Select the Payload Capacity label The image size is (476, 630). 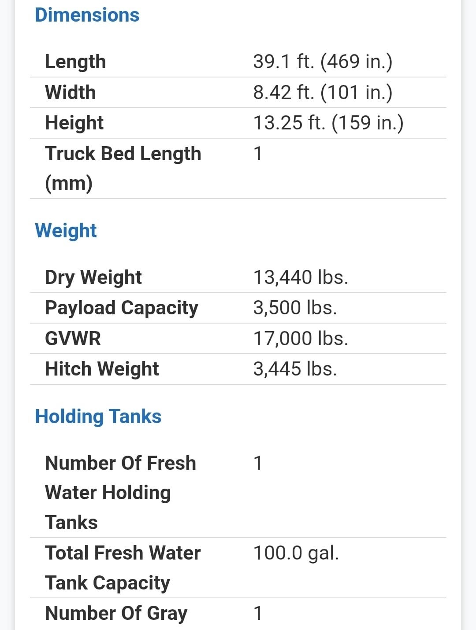pyautogui.click(x=122, y=308)
